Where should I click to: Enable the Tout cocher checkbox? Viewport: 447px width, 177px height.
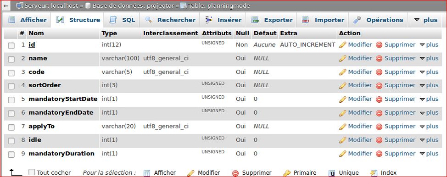[x=32, y=172]
